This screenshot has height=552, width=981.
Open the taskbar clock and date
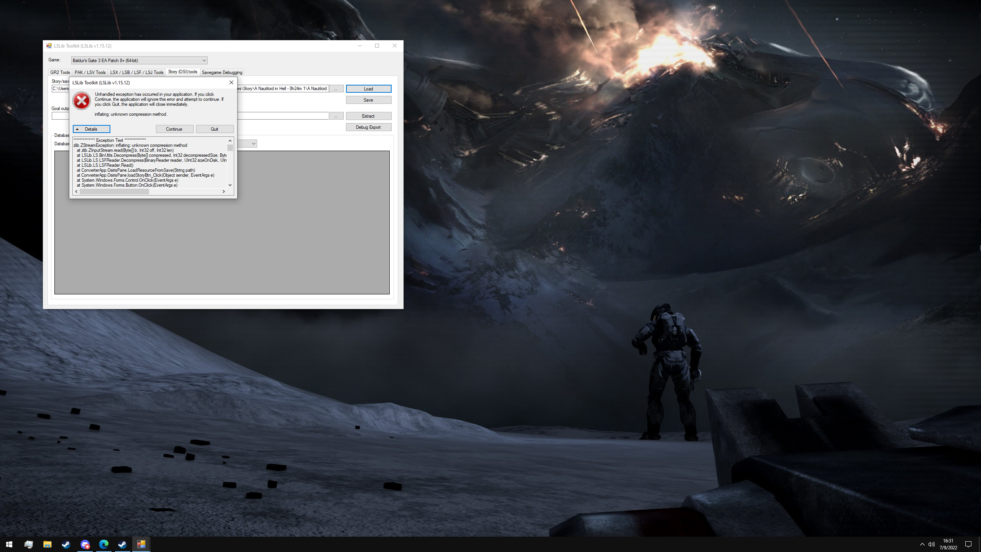[x=948, y=544]
